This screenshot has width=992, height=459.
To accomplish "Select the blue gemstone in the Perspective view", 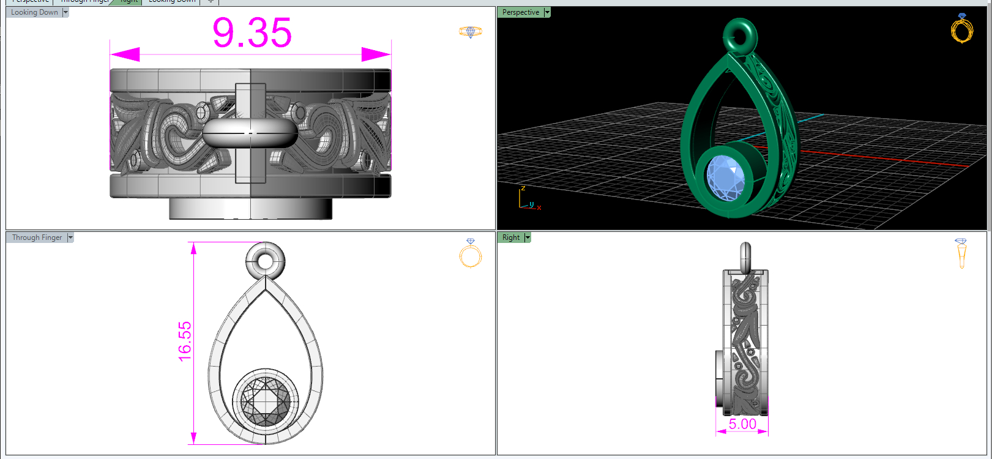I will click(725, 177).
